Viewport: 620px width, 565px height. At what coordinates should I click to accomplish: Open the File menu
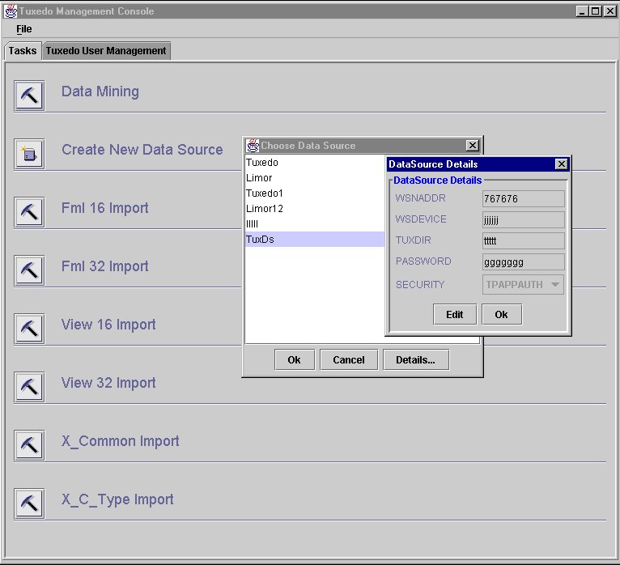point(23,29)
